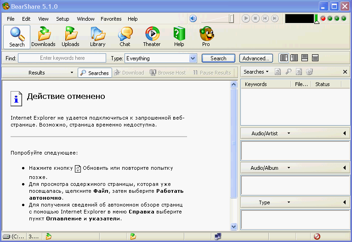Click the network computers status bar icon
Image resolution: width=352 pixels, height=242 pixels.
[218, 236]
